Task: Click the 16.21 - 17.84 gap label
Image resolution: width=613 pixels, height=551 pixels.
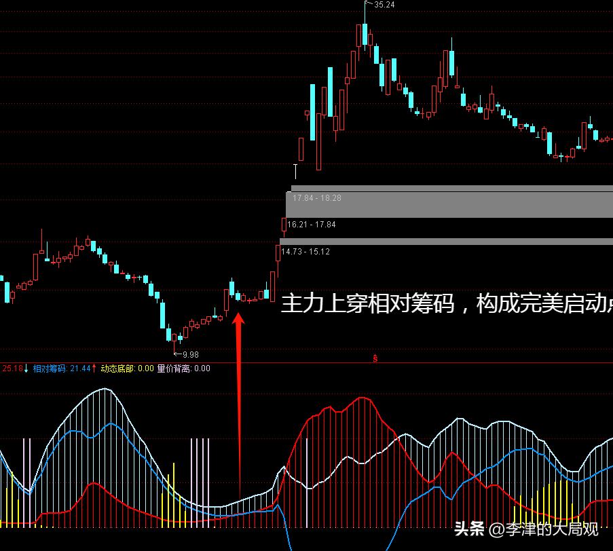Action: tap(311, 225)
